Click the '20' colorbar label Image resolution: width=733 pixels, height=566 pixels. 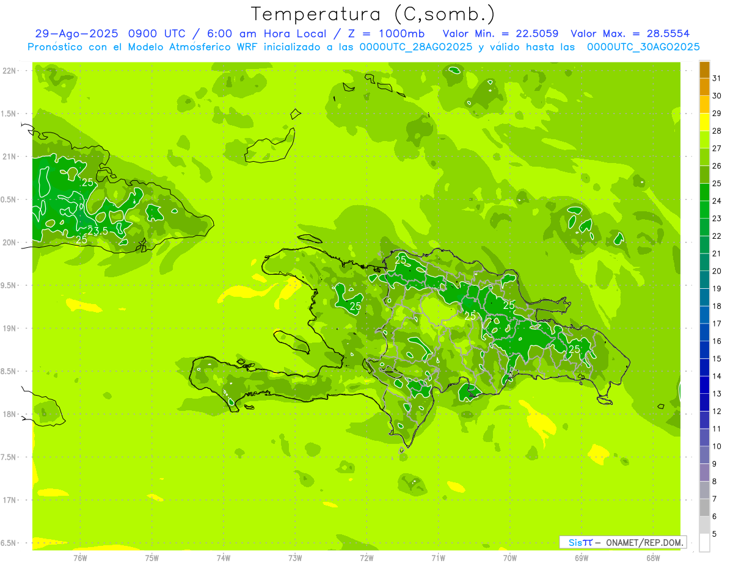tap(717, 271)
